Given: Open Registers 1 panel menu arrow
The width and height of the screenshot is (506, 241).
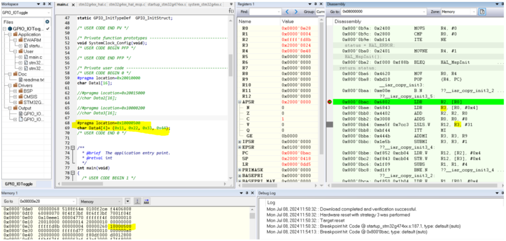Looking at the screenshot, I should [x=310, y=4].
